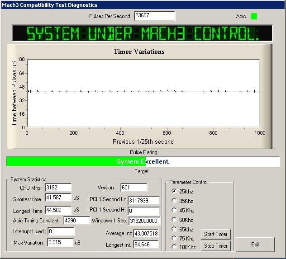Choose the 45 Khz radio option
Image resolution: width=286 pixels, height=259 pixels.
(x=174, y=211)
